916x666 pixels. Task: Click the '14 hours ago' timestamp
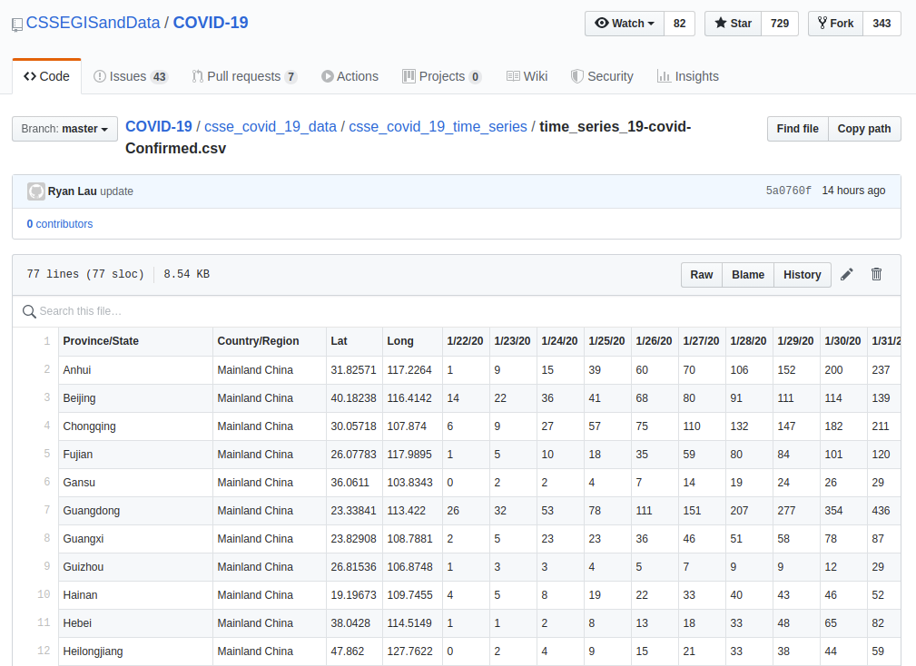tap(853, 191)
